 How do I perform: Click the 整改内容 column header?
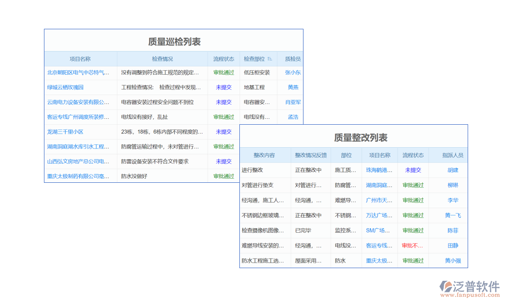pos(264,156)
